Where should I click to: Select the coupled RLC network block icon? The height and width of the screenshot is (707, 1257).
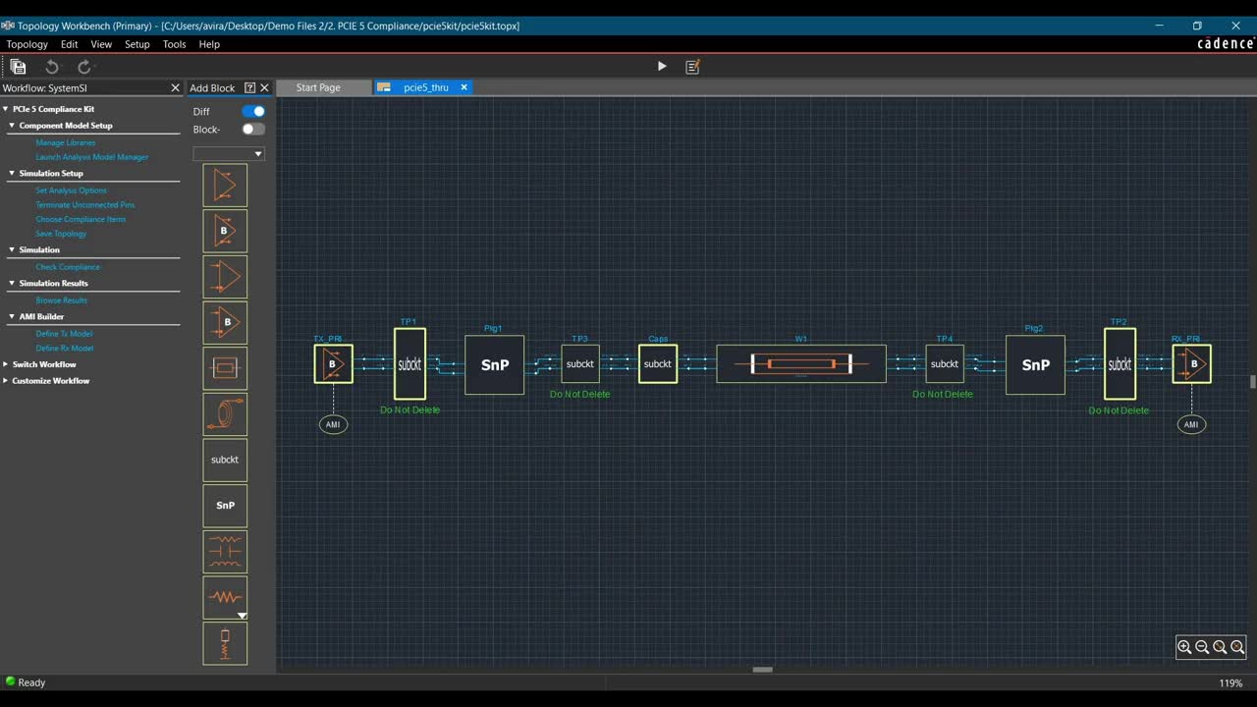click(225, 552)
